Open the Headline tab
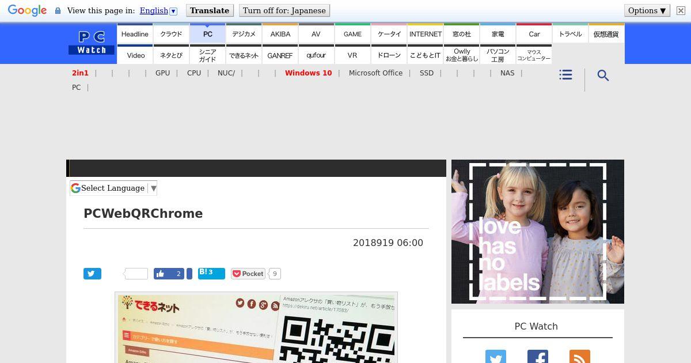The image size is (691, 363). [135, 34]
